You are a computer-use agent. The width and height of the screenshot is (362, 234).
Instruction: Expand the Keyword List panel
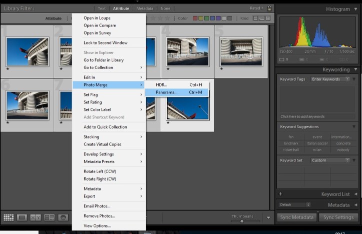point(355,194)
